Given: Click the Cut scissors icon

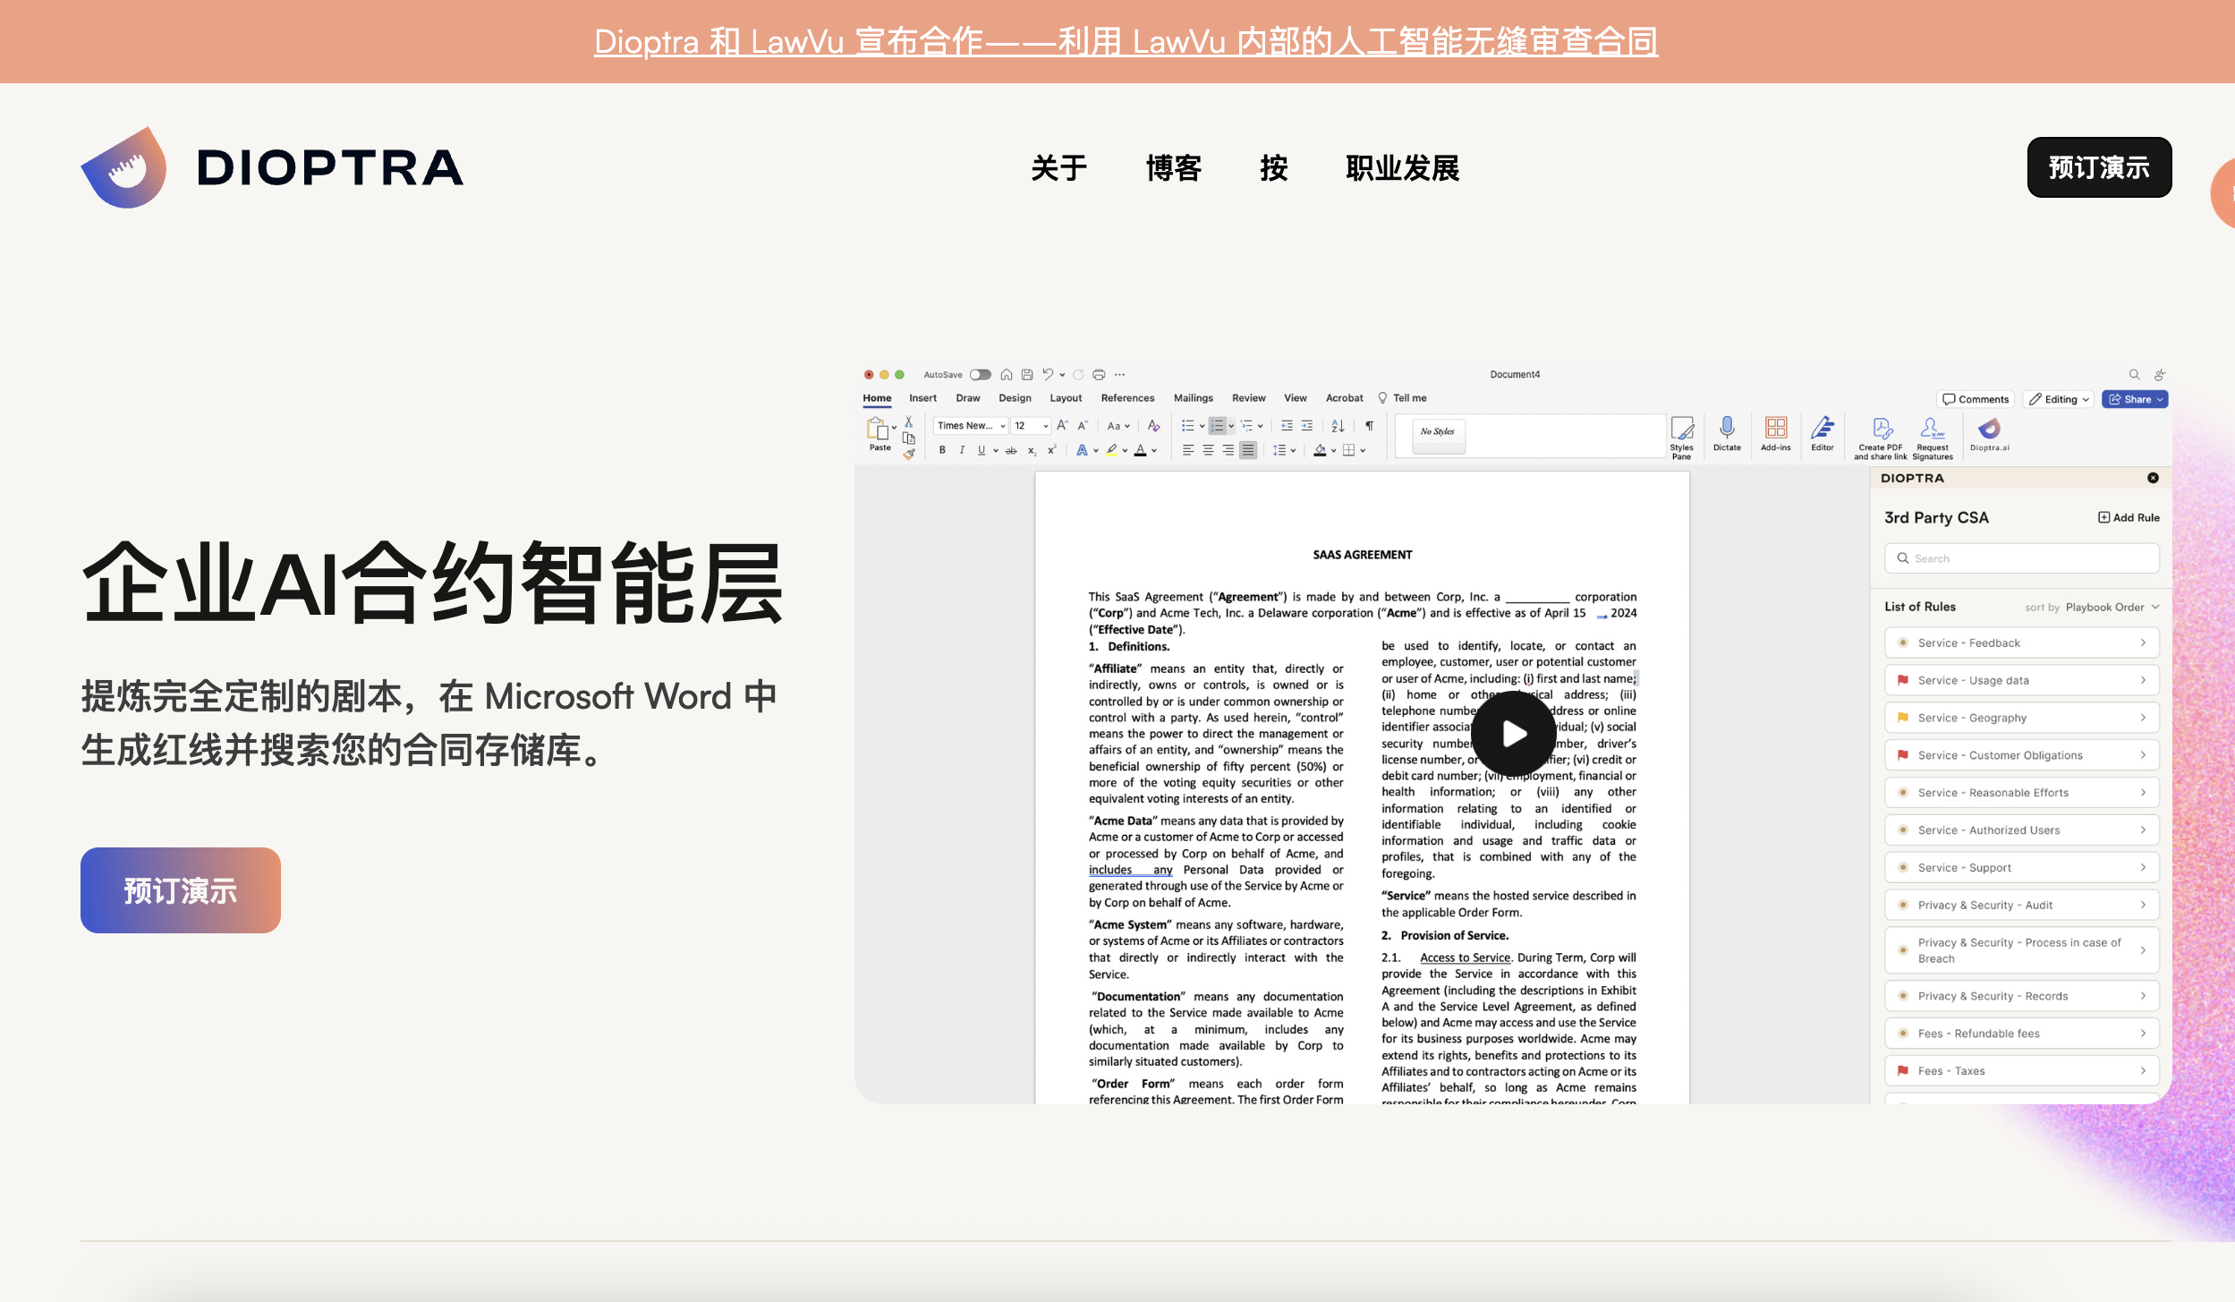Looking at the screenshot, I should (x=909, y=421).
